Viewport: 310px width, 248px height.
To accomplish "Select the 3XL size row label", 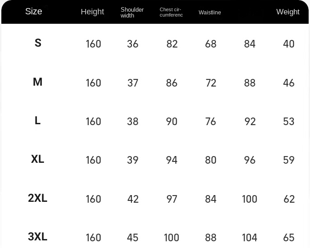I will pyautogui.click(x=38, y=236).
